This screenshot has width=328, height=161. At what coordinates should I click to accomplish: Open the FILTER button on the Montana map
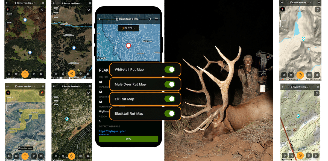pos(128,28)
